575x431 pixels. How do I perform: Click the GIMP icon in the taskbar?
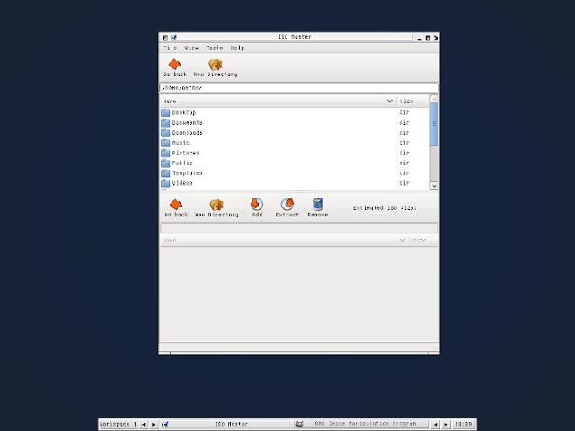pyautogui.click(x=299, y=424)
